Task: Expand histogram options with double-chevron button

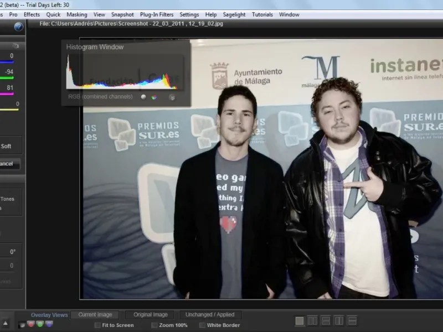Action: (172, 97)
